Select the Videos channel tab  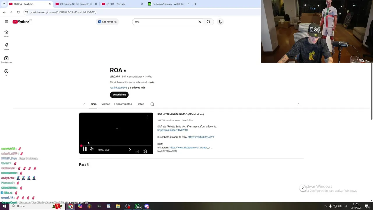click(x=106, y=104)
